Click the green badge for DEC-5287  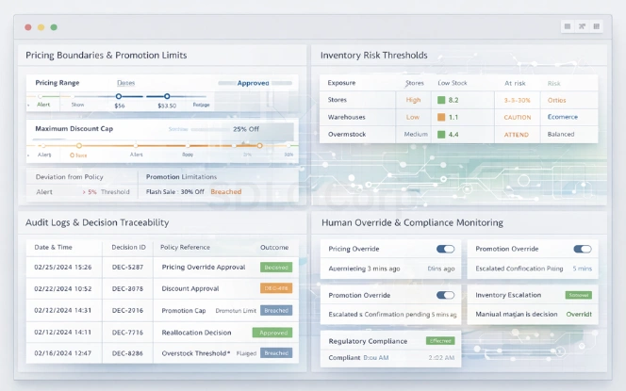276,268
